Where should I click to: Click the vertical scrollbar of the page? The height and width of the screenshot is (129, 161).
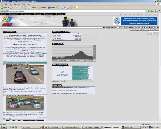(160, 67)
